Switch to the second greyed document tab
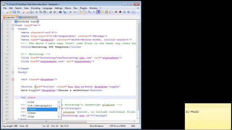The image size is (232, 130). [28, 17]
